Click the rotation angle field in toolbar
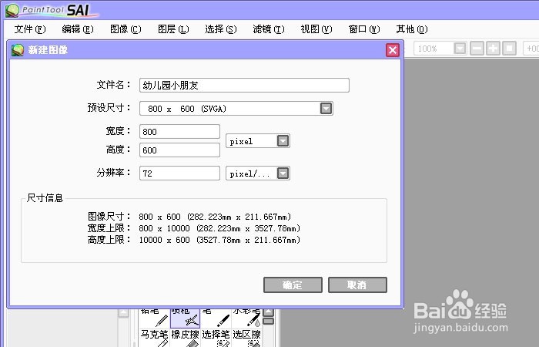 (531, 49)
